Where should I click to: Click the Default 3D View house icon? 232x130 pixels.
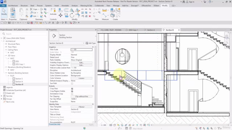(x=57, y=23)
